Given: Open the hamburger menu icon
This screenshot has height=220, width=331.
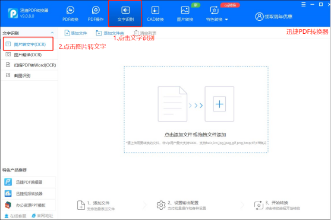Looking at the screenshot, I should click(x=303, y=4).
